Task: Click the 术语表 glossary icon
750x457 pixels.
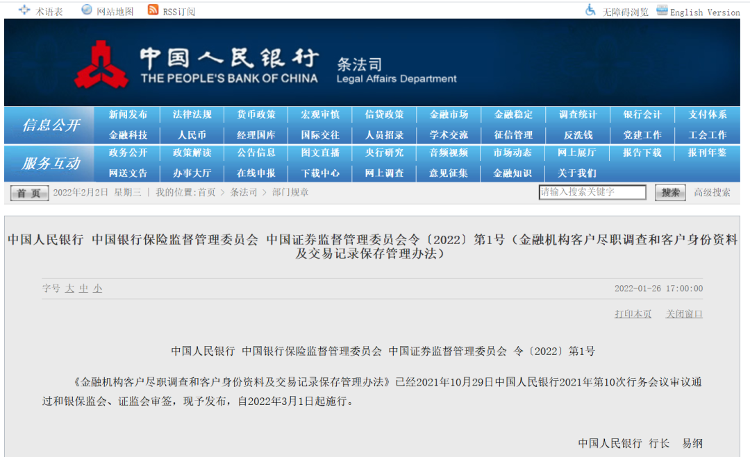Action: click(24, 10)
